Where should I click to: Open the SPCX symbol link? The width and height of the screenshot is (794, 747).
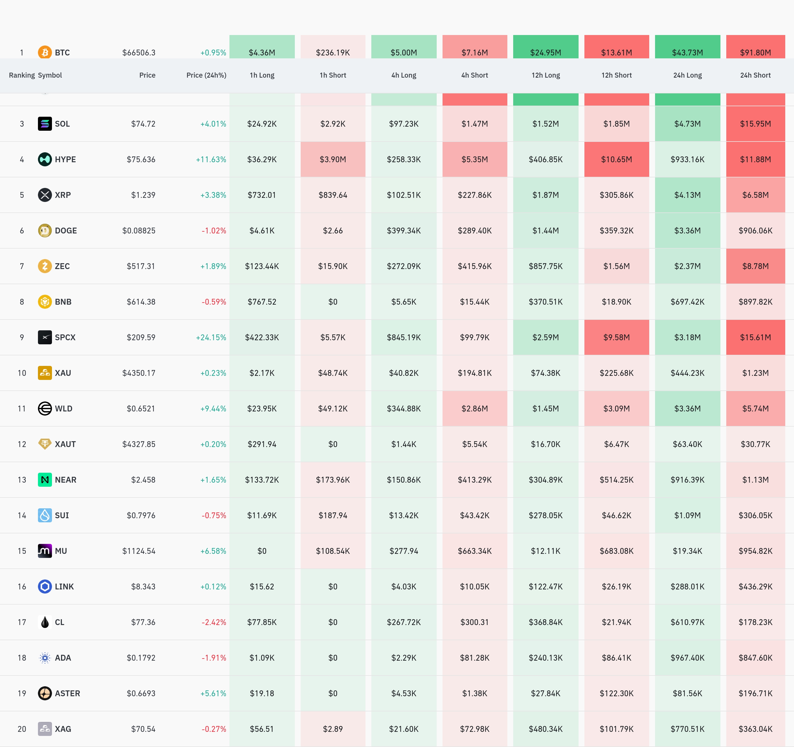coord(65,337)
